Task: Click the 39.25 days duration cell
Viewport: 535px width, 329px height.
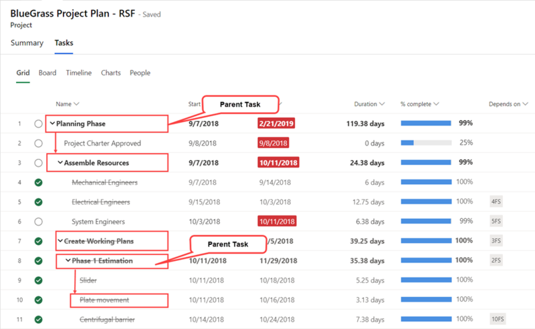Action: pos(367,242)
